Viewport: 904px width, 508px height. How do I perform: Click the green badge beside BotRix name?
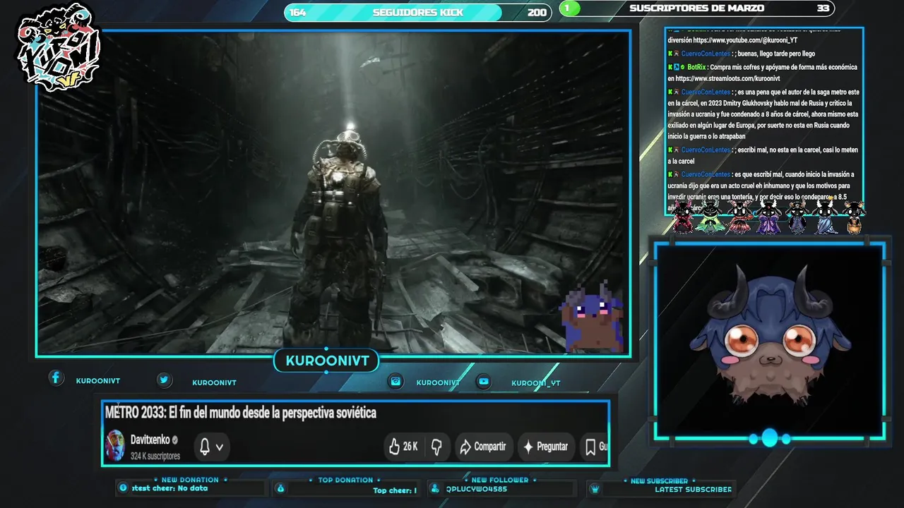pos(683,67)
